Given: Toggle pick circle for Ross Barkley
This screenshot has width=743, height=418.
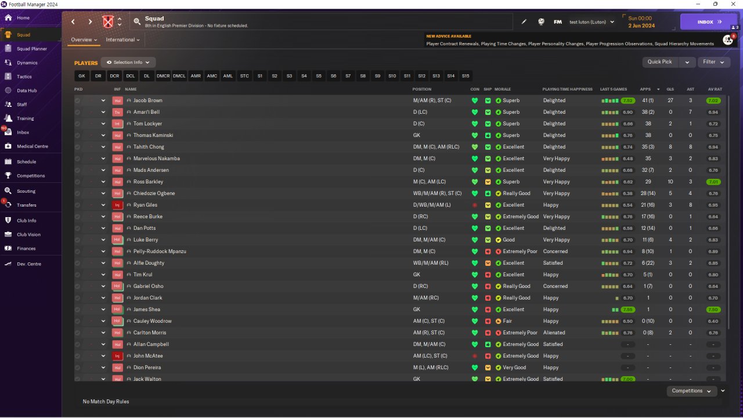Looking at the screenshot, I should coord(78,182).
